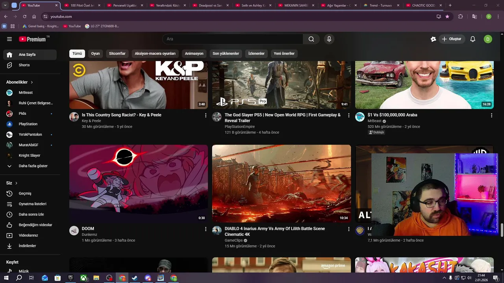
Task: Switch to the 100 Pilot Özel Jet tab
Action: (x=82, y=6)
